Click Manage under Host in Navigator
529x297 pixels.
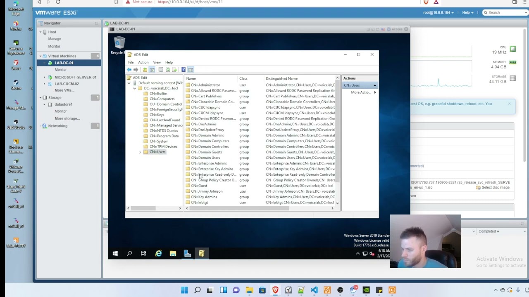(55, 39)
